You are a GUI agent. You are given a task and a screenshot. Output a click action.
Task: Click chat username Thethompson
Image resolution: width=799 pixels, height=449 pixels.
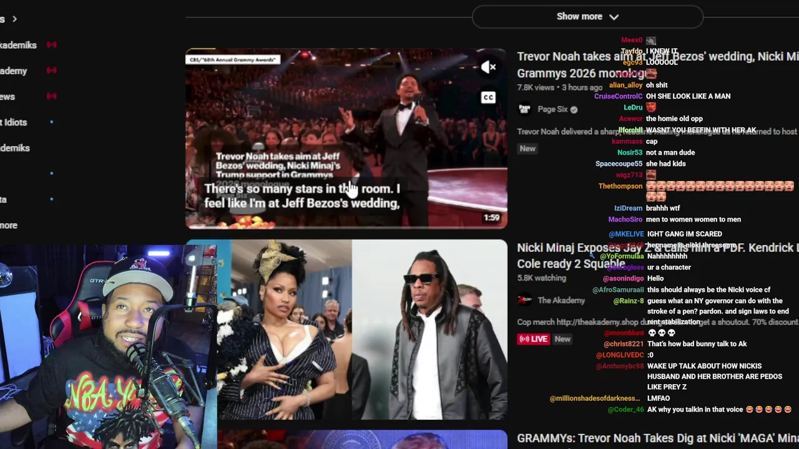(620, 186)
